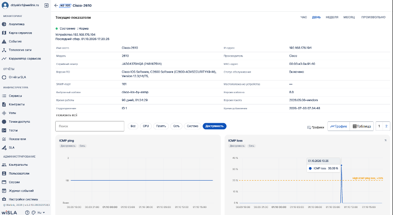This screenshot has width=393, height=215.
Task: Switch time range to ЧАС
Action: coord(303,17)
